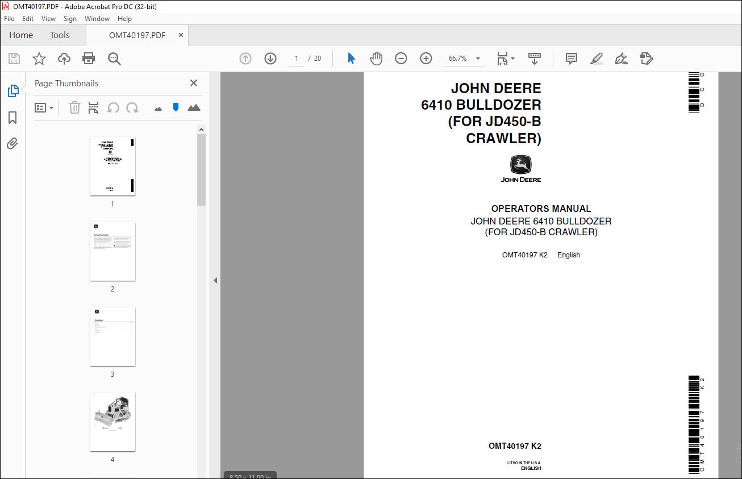The image size is (742, 479).
Task: Select the page 2 thumbnail
Action: click(112, 252)
